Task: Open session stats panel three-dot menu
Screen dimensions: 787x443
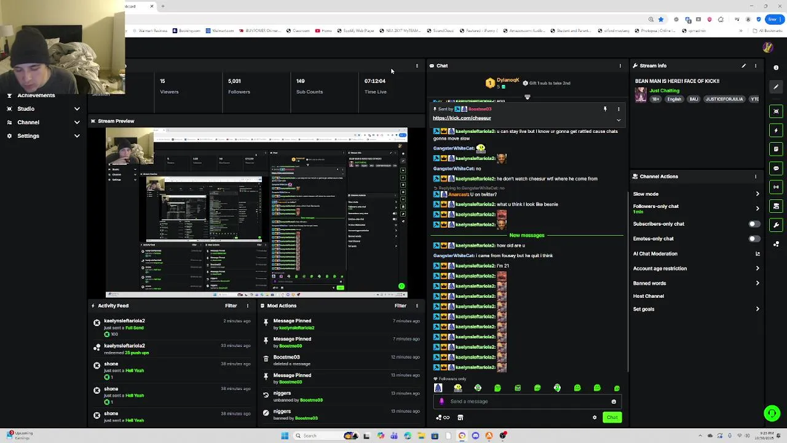Action: [x=417, y=66]
